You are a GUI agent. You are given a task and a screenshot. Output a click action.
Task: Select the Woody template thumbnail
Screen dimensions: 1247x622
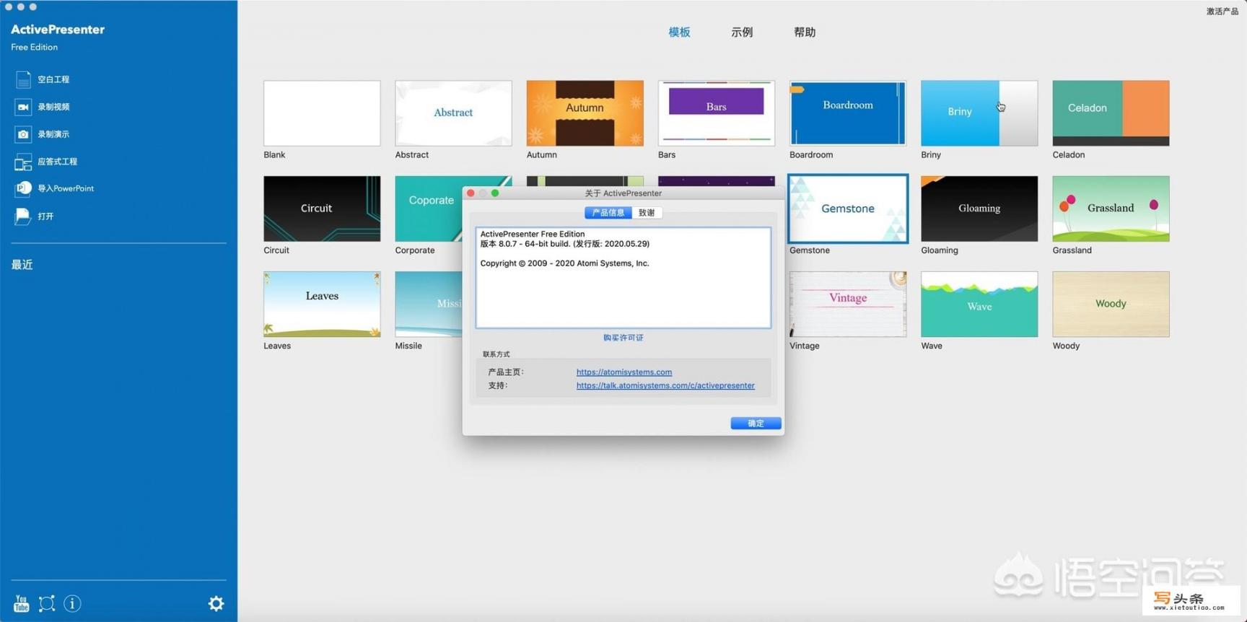pos(1111,304)
